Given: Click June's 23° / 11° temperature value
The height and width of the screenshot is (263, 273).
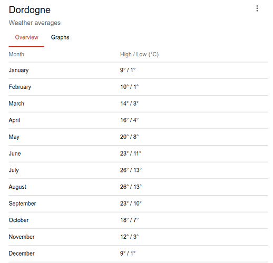Looking at the screenshot, I should [x=131, y=154].
